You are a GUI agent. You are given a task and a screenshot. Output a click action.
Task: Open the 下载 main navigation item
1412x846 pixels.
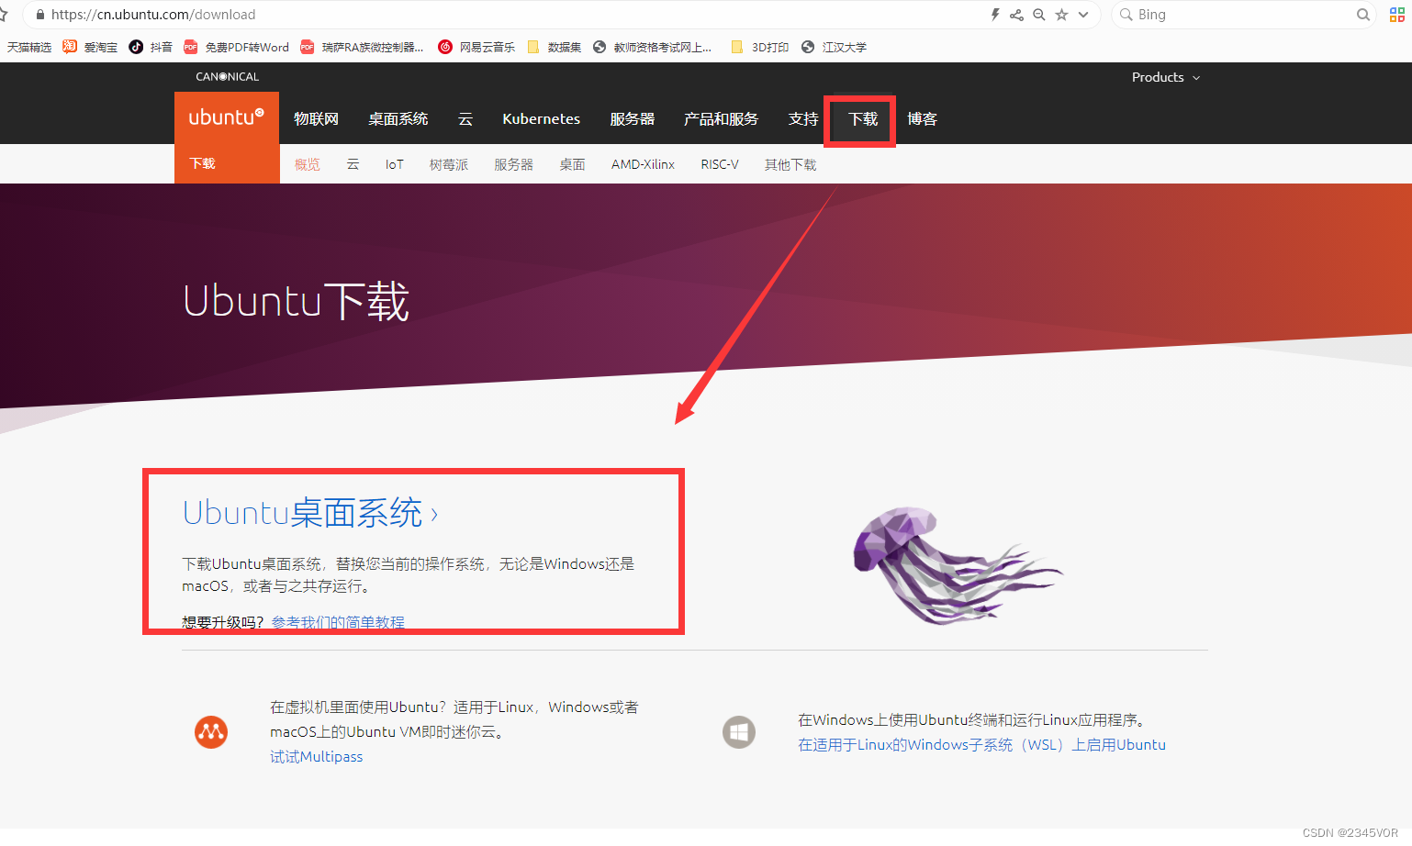pyautogui.click(x=863, y=118)
